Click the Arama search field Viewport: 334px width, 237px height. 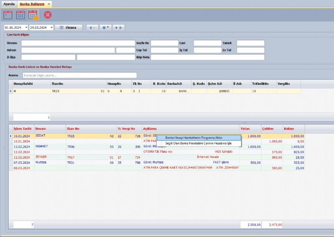point(80,75)
